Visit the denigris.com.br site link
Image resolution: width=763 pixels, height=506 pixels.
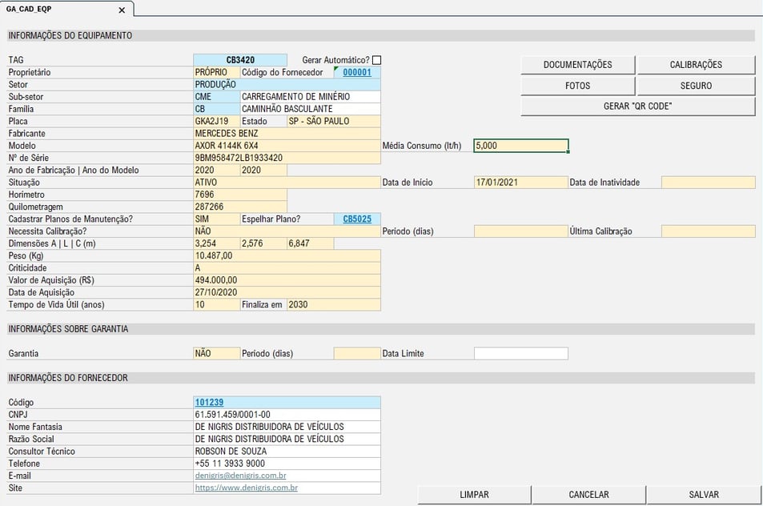(x=247, y=488)
